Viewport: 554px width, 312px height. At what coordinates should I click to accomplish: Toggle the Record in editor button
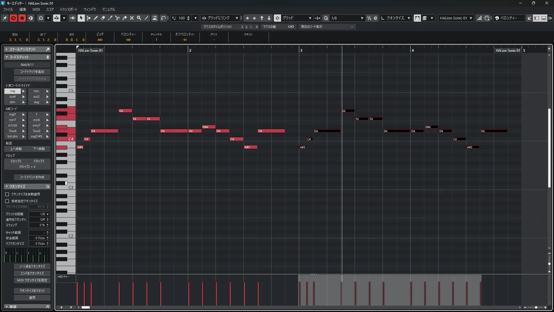(22, 18)
